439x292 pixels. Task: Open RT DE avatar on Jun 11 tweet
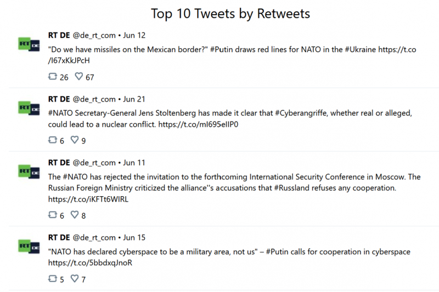click(29, 171)
